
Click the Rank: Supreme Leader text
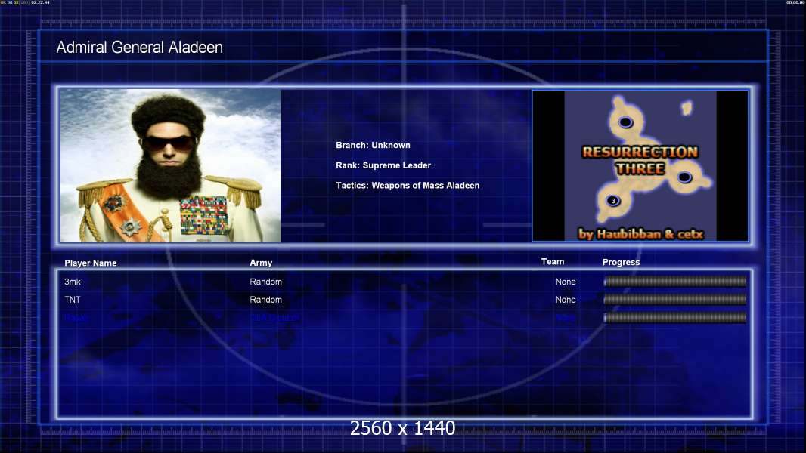[383, 165]
